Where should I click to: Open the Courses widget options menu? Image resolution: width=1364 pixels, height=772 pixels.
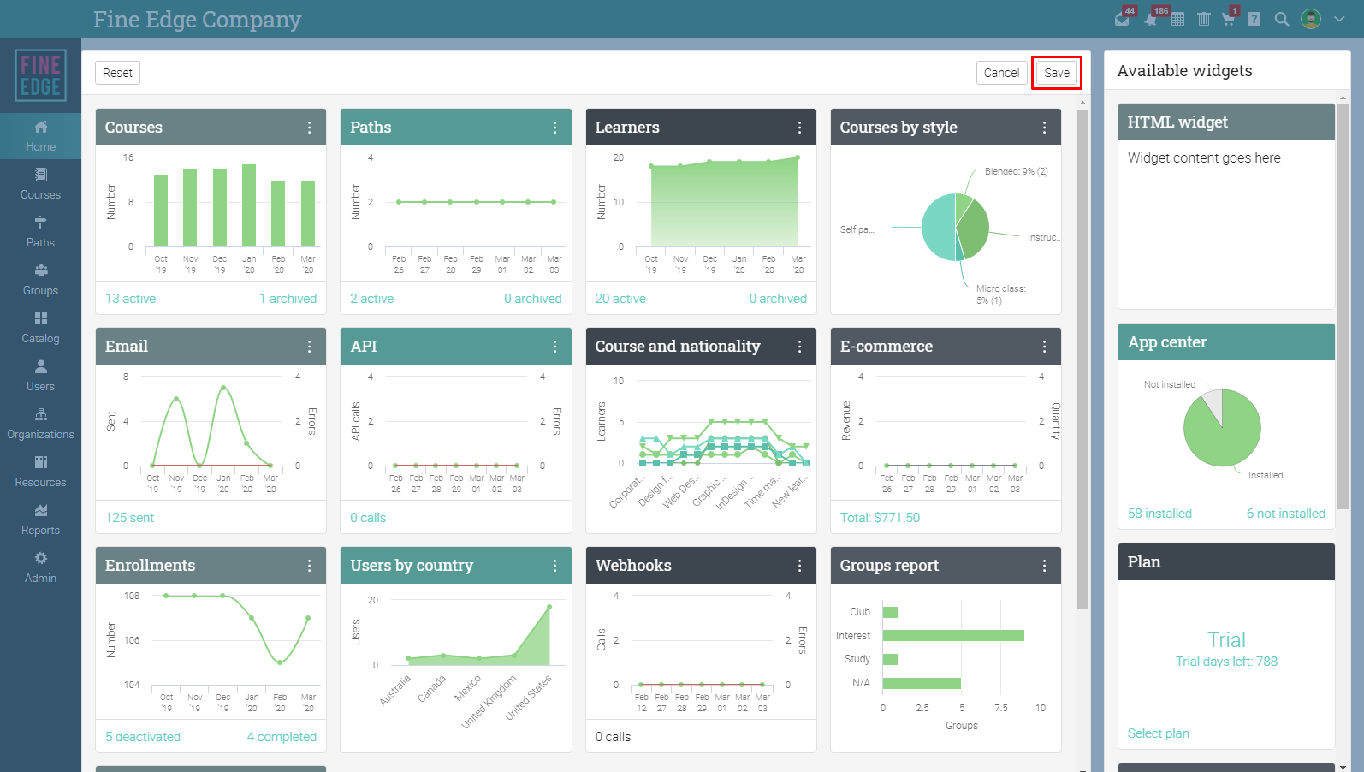click(x=310, y=128)
